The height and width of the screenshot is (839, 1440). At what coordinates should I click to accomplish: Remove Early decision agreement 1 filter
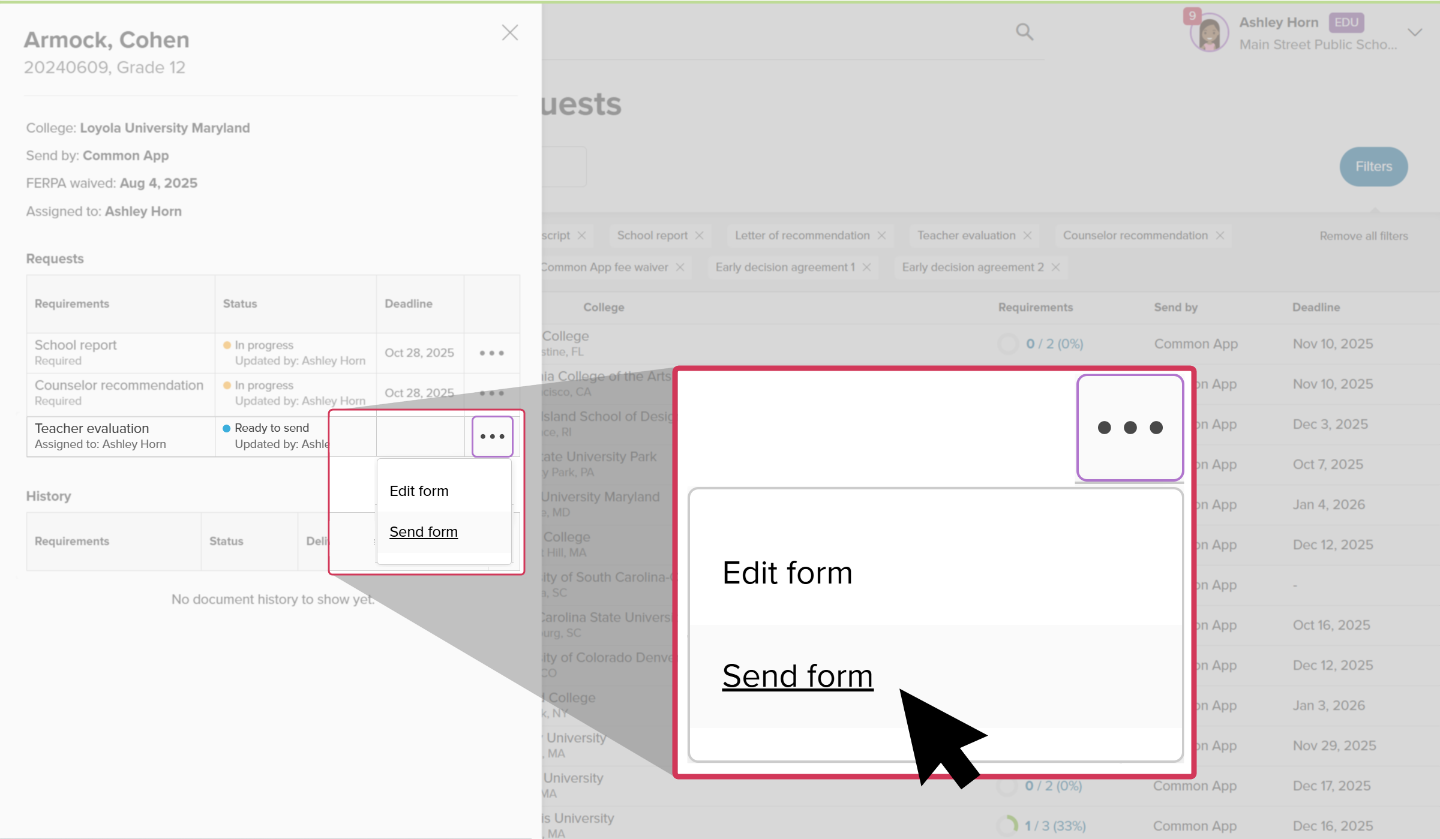866,267
